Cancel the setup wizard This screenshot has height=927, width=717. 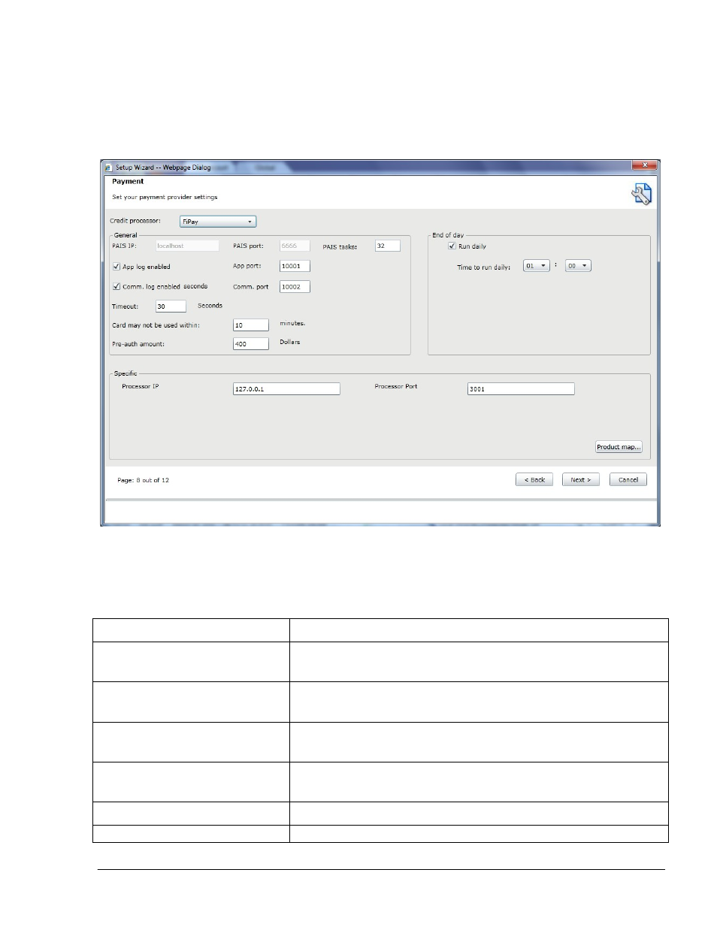click(x=628, y=480)
